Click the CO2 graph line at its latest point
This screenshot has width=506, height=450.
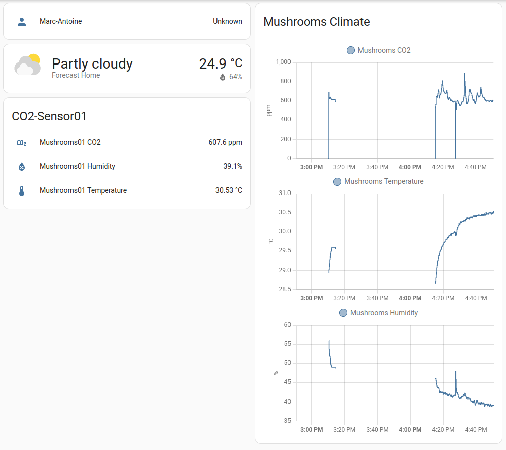pos(492,100)
